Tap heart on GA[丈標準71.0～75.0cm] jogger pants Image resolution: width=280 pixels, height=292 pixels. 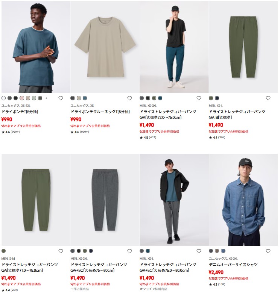click(x=61, y=251)
